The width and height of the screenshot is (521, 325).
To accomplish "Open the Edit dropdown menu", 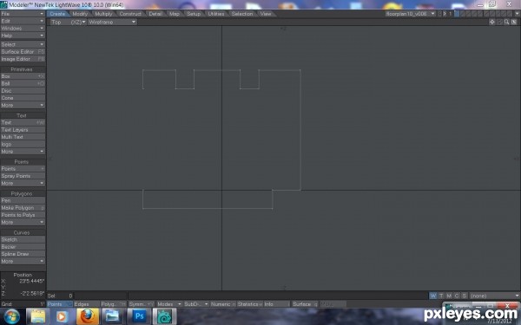I will (23, 21).
